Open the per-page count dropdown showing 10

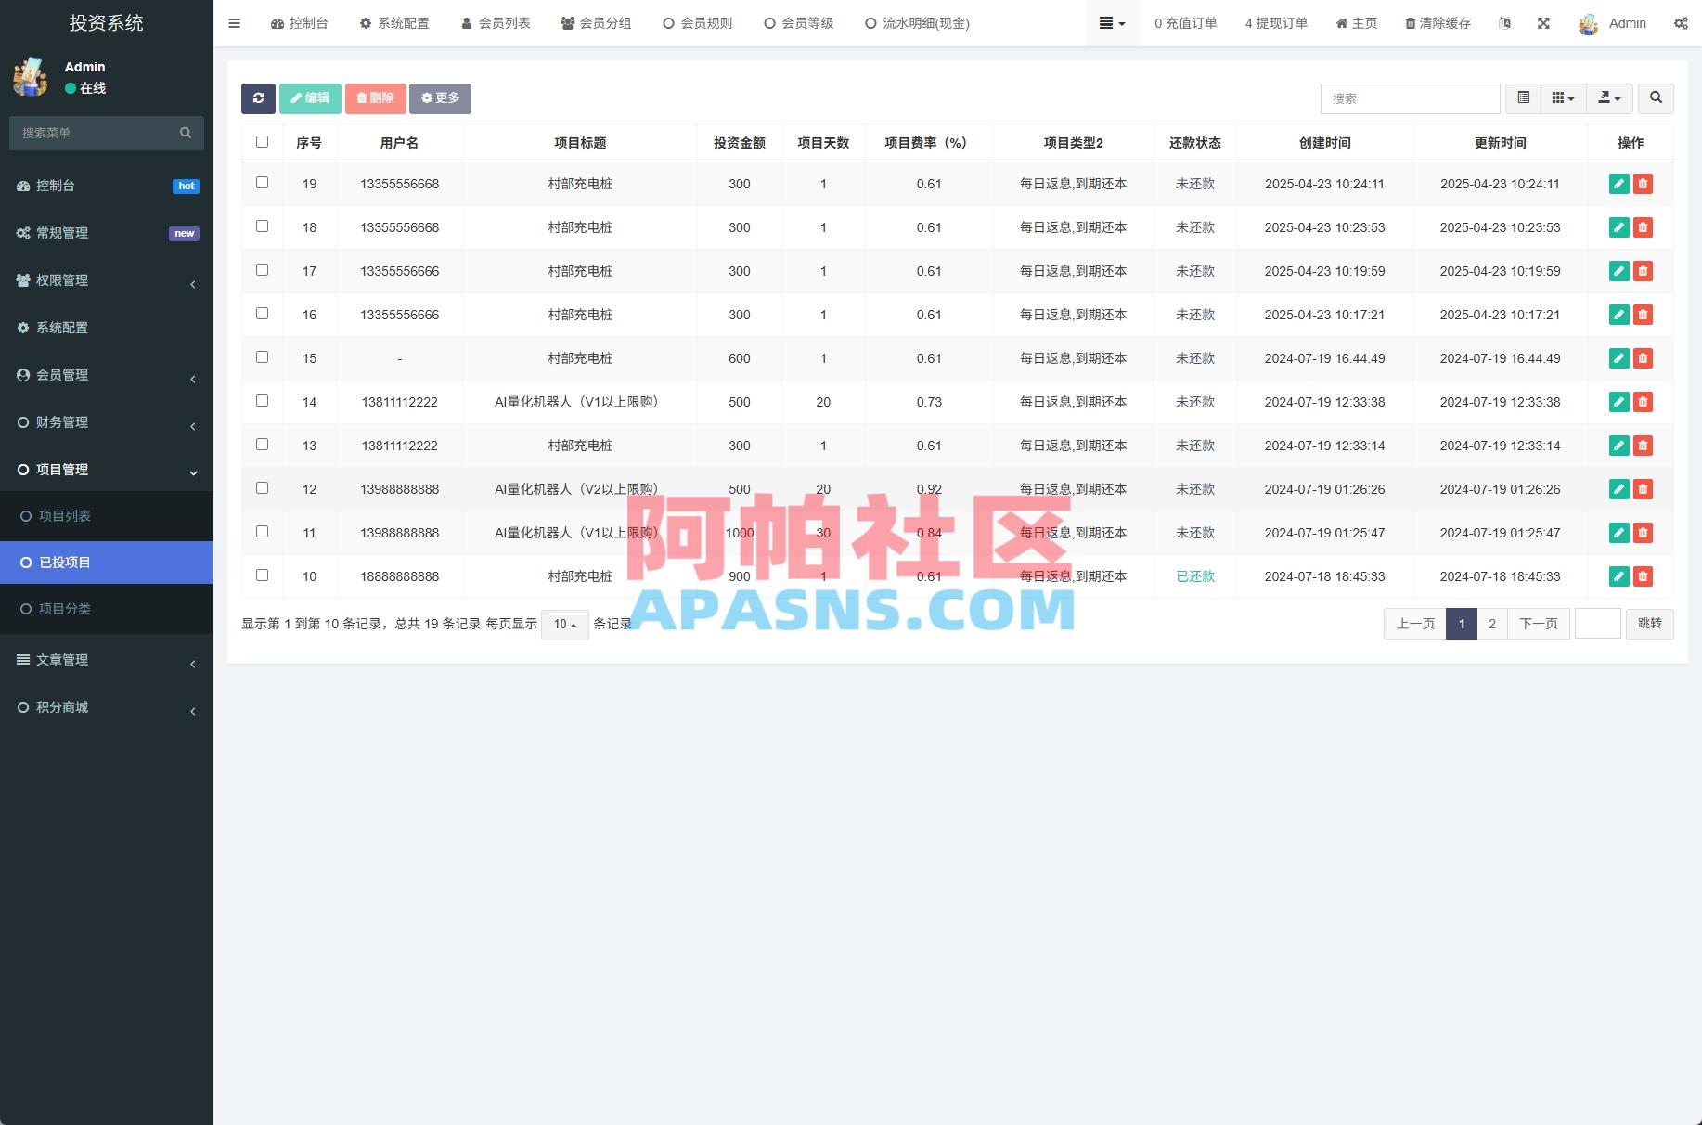564,625
